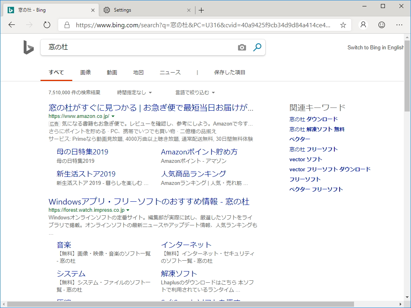Add page to favorites via star icon
The image size is (411, 308).
pyautogui.click(x=343, y=24)
